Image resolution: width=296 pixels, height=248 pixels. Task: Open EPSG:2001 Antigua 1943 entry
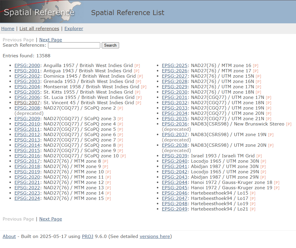[27, 71]
